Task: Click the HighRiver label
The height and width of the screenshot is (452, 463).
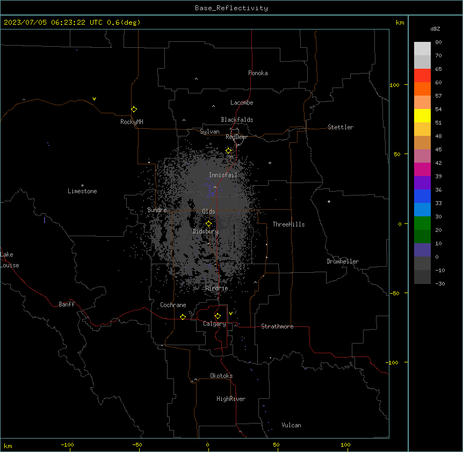Action: 231,399
